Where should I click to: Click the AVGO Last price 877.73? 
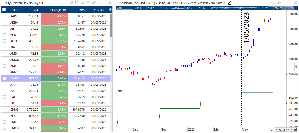pos(32,78)
